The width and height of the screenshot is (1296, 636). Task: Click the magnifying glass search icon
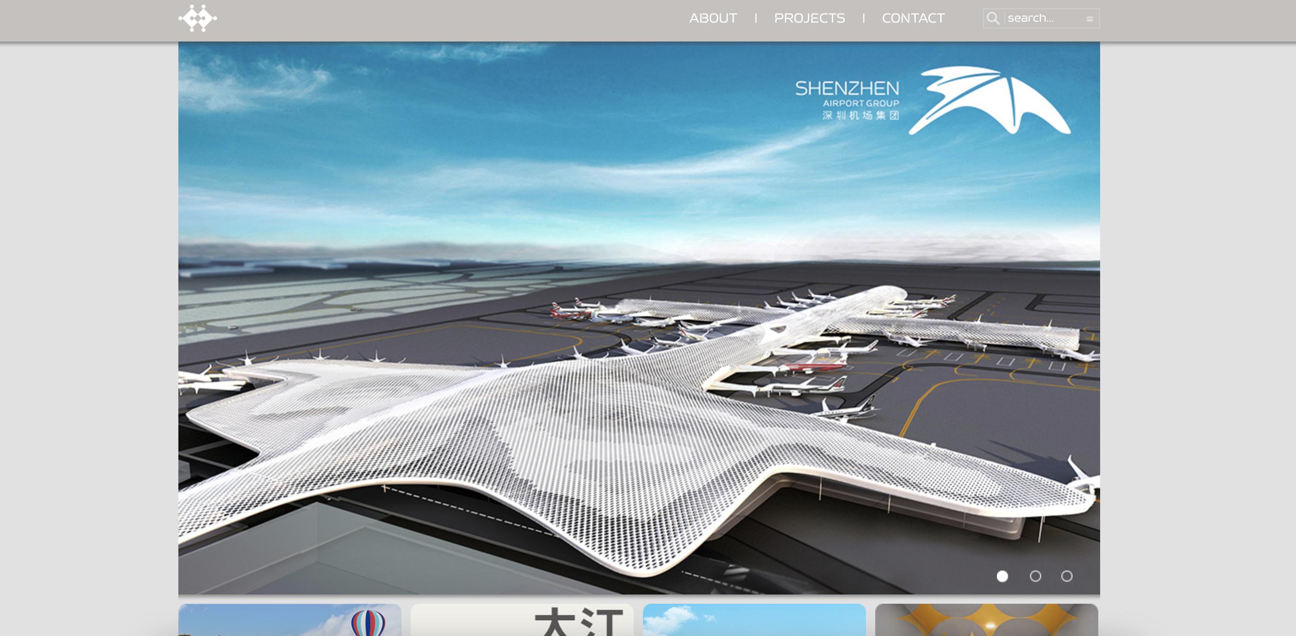[993, 18]
